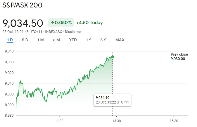The height and width of the screenshot is (127, 197).
Task: Show the 1M price history
Action: tap(40, 40)
